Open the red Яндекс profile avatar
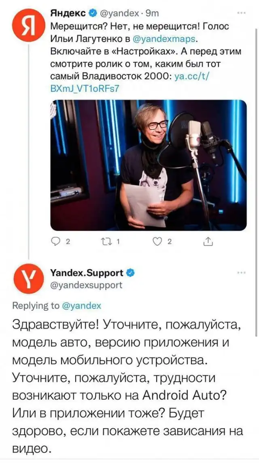Screen dimensions: 259x463 [28, 25]
